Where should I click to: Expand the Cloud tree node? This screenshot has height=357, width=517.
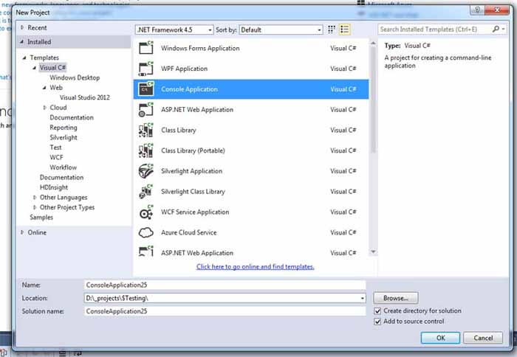[x=45, y=108]
